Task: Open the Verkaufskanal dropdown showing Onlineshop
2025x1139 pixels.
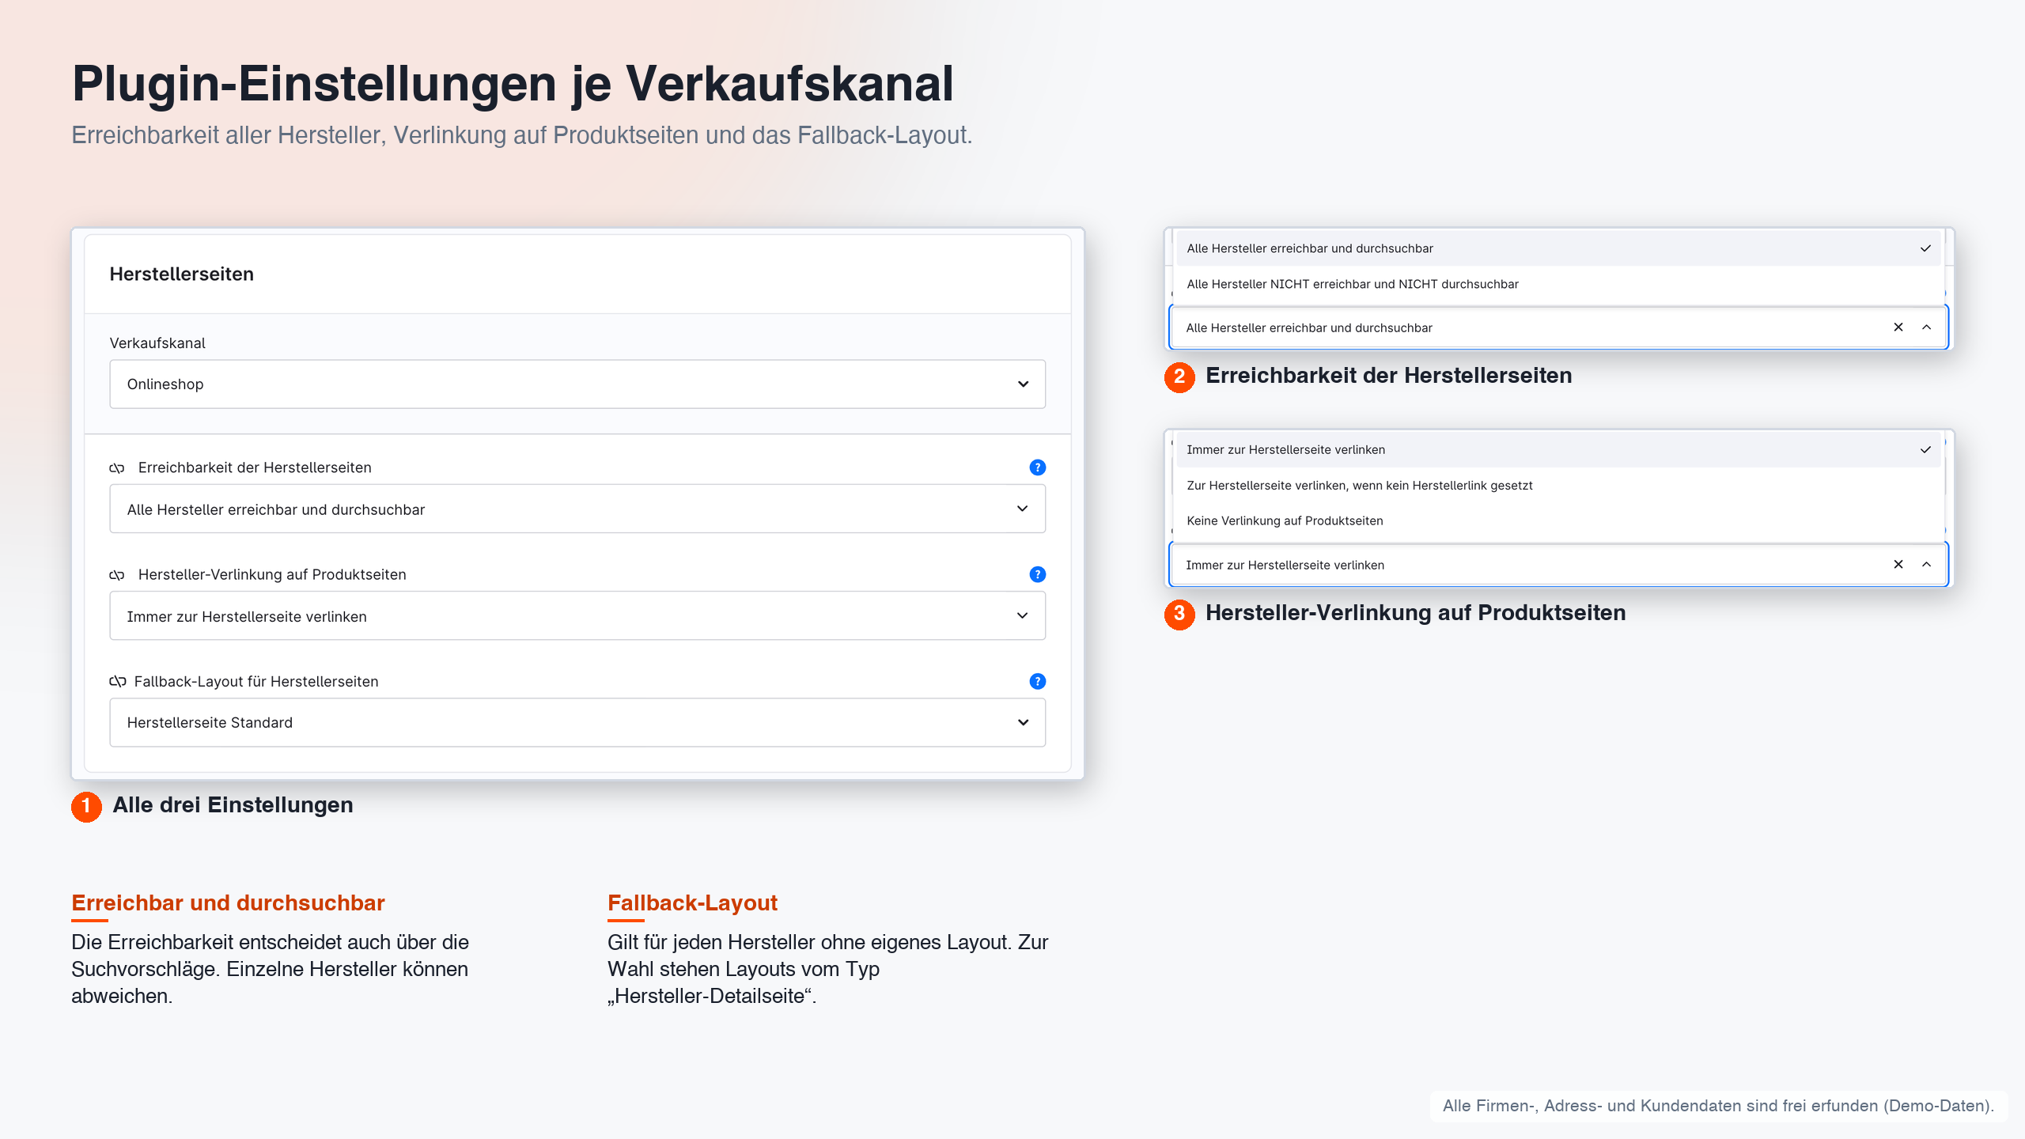Action: click(x=577, y=384)
